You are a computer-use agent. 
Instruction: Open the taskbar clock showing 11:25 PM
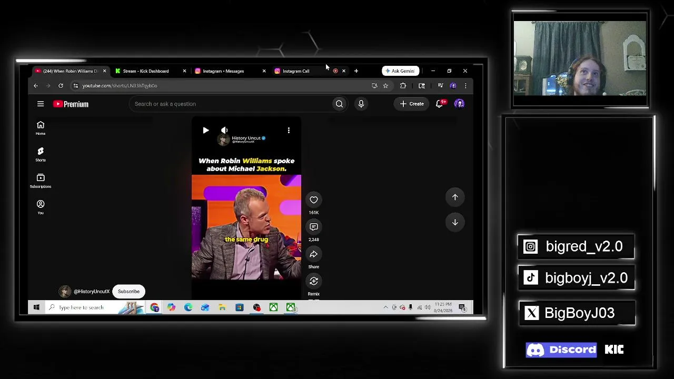443,307
